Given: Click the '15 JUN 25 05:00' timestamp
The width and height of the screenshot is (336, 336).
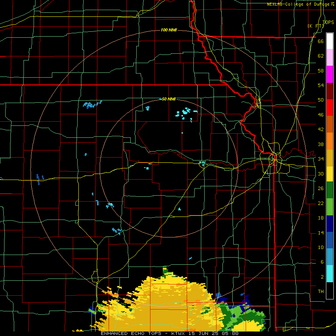Looking at the screenshot, I should [x=214, y=333].
